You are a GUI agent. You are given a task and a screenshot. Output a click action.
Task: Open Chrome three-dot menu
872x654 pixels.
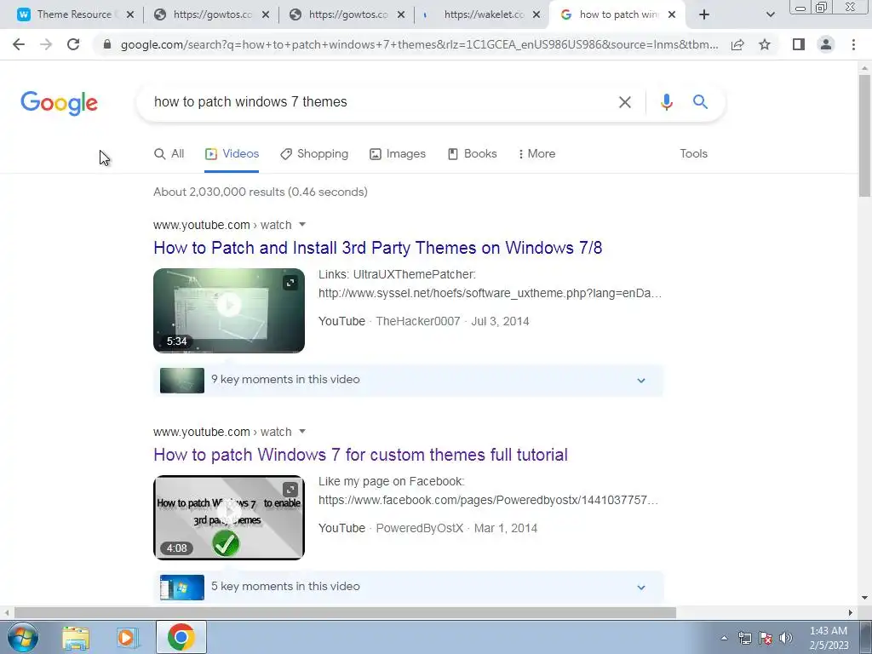pyautogui.click(x=853, y=44)
